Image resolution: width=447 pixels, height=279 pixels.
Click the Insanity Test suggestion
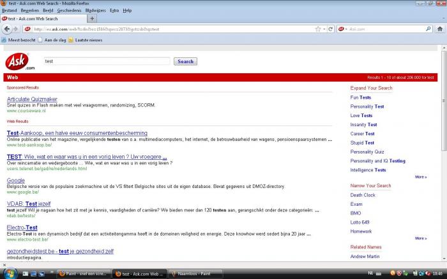(x=363, y=125)
